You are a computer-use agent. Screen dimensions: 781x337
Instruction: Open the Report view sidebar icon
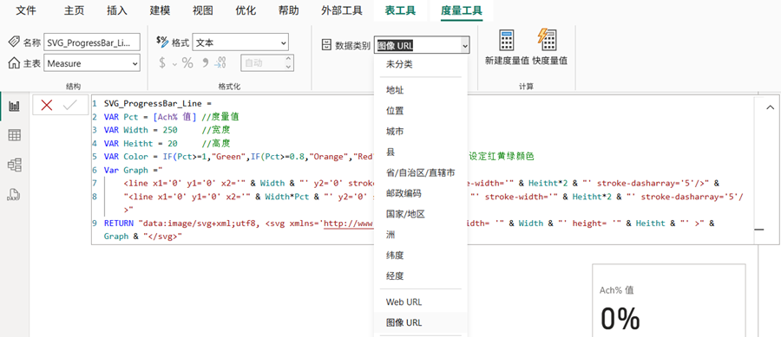tap(15, 106)
